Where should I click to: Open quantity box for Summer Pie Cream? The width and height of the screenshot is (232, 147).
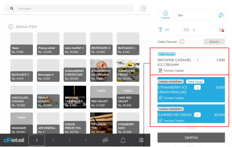pyautogui.click(x=197, y=115)
